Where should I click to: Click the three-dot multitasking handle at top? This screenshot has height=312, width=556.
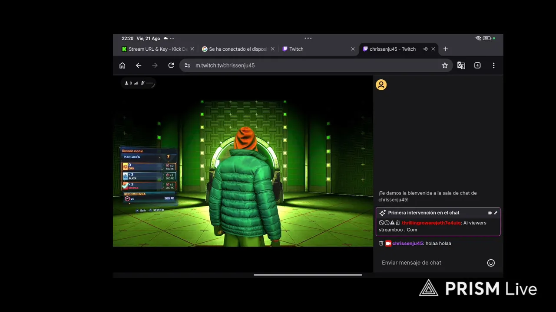tap(308, 38)
